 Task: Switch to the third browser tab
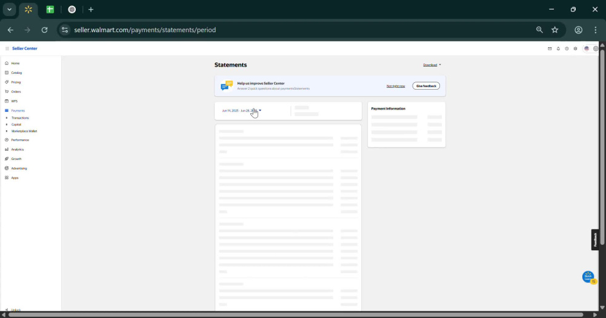(72, 10)
